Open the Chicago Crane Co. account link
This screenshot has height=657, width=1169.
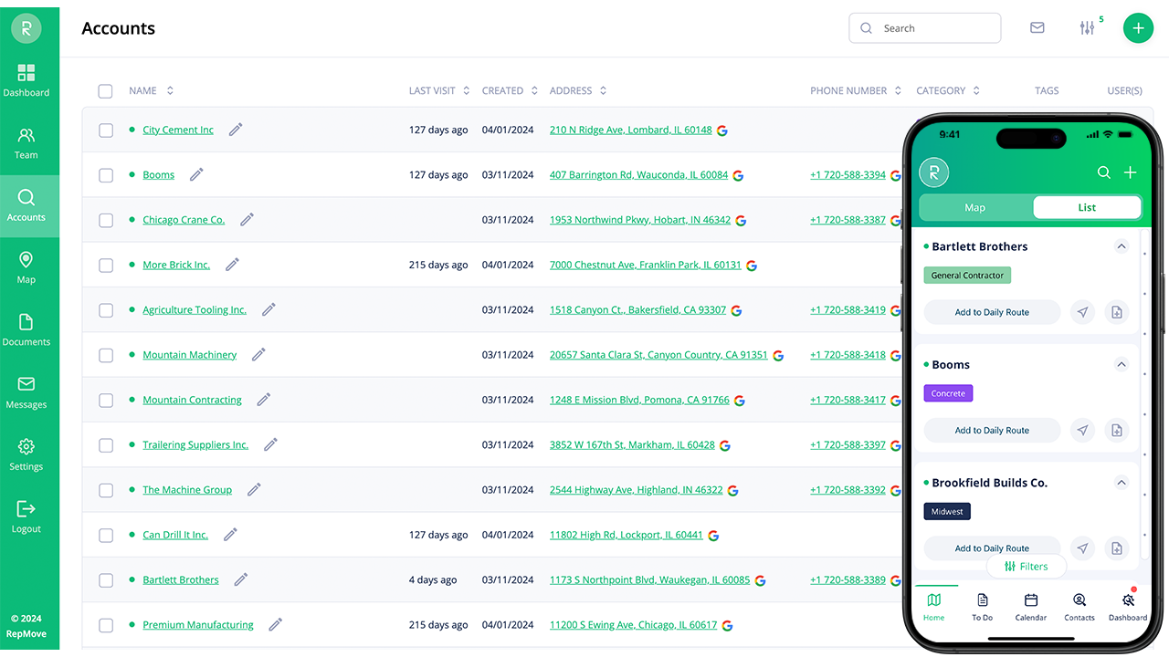pyautogui.click(x=184, y=220)
